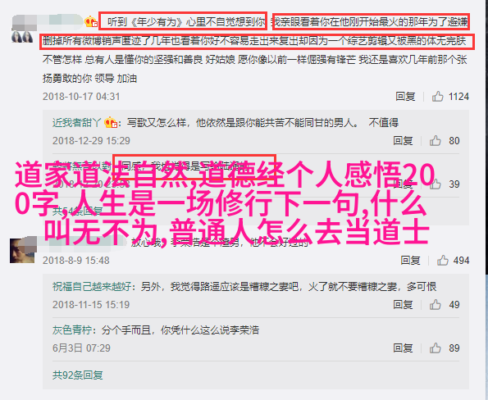
Task: Open 祝福自己越来越好's profile link
Action: pyautogui.click(x=92, y=286)
